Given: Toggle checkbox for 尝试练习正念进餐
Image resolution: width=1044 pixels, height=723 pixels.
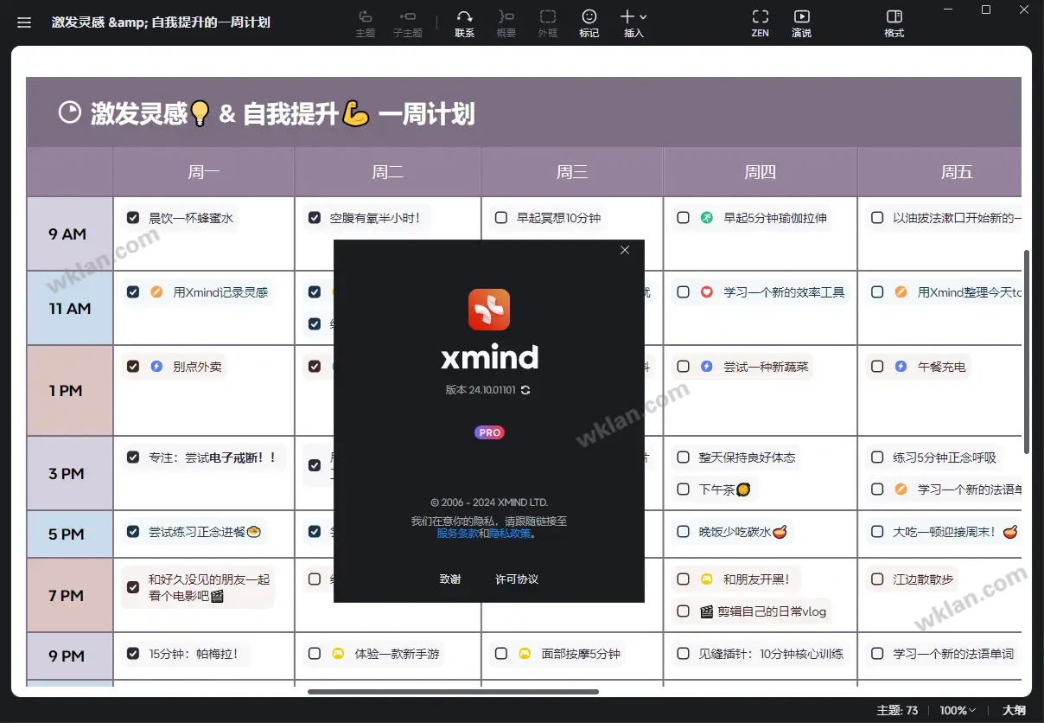Looking at the screenshot, I should (133, 531).
